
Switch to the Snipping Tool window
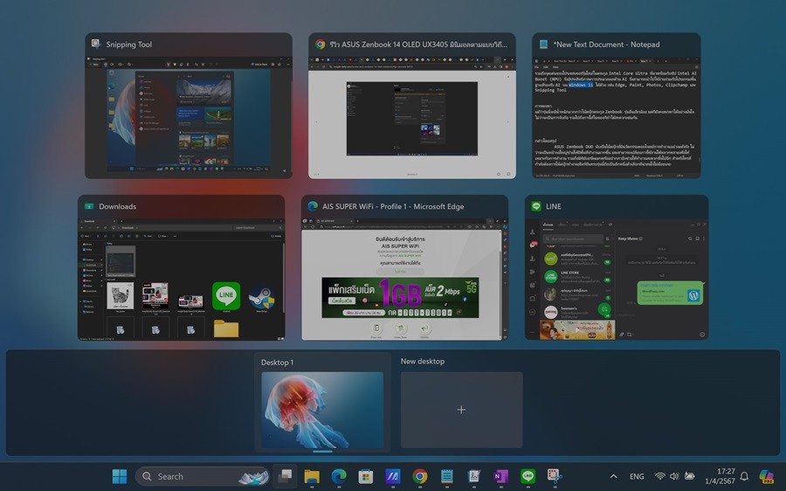[188, 115]
